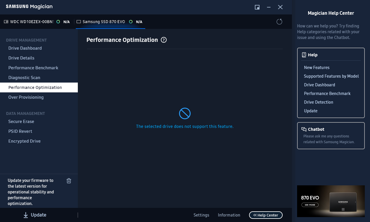The width and height of the screenshot is (370, 222).
Task: Click SEE MORE on 870 EVO banner
Action: (310, 205)
